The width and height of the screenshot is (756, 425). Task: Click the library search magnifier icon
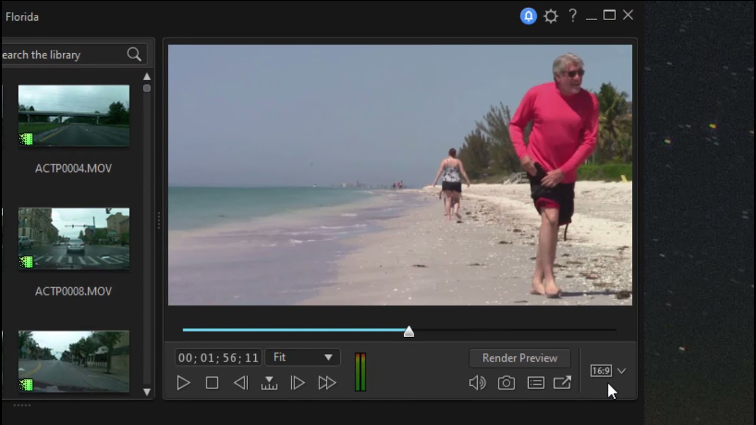[134, 54]
